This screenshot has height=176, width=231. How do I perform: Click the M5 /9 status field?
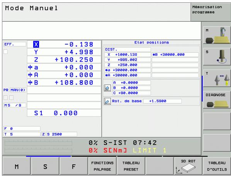15,105
